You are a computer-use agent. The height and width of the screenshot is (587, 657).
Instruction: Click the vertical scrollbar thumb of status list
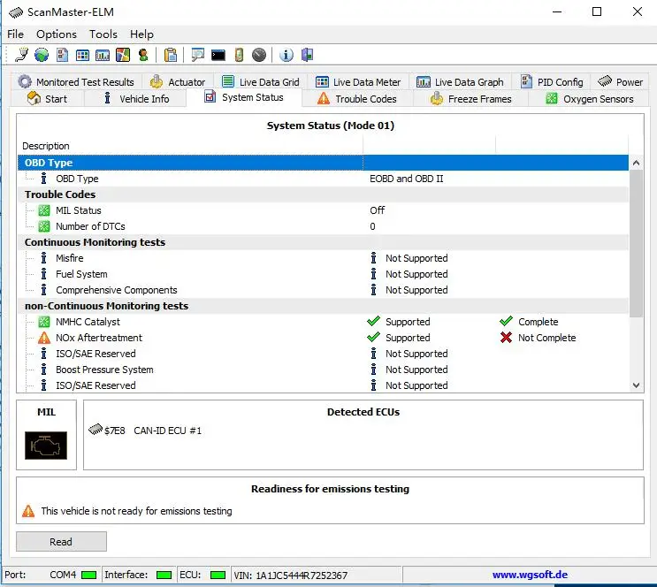coord(636,243)
